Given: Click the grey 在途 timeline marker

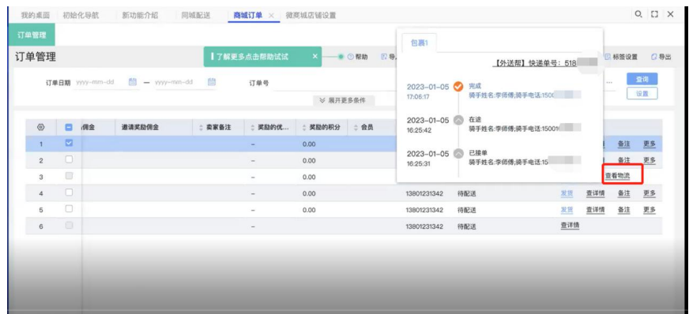Looking at the screenshot, I should pyautogui.click(x=458, y=120).
